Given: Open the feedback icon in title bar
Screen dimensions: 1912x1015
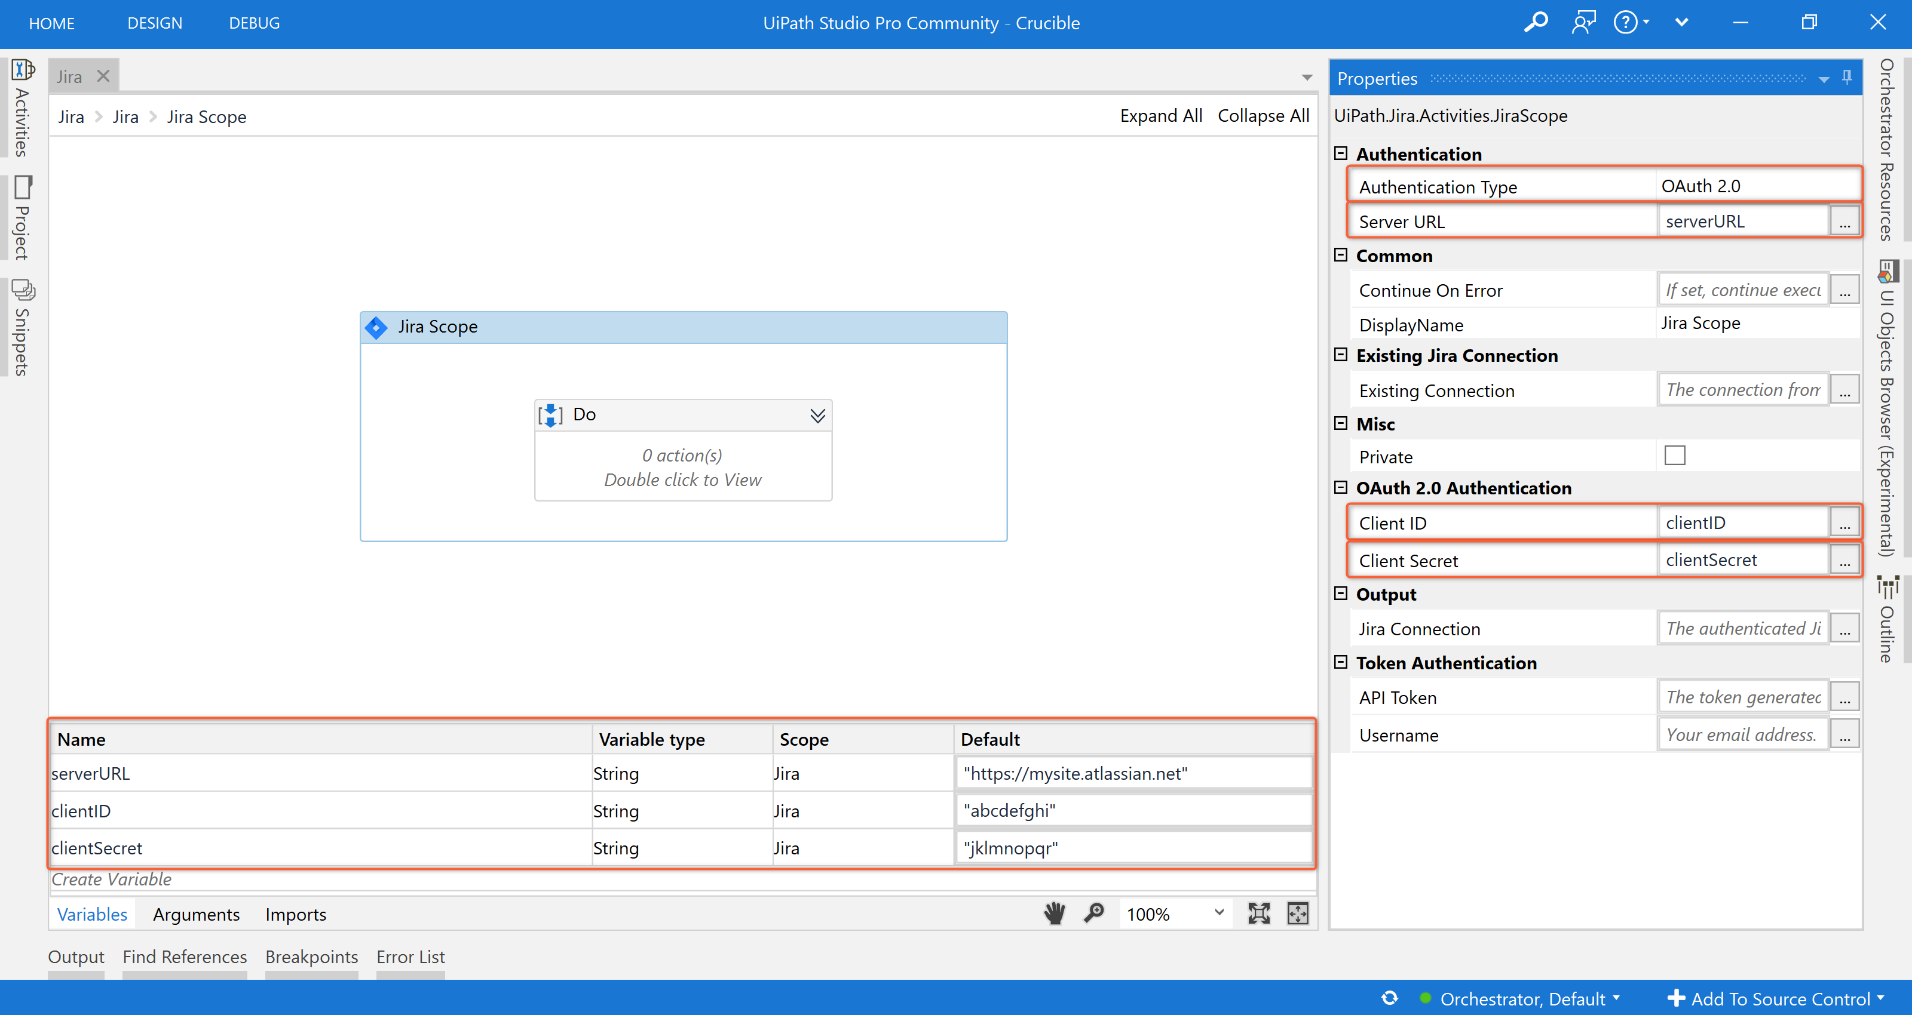Looking at the screenshot, I should [x=1583, y=22].
